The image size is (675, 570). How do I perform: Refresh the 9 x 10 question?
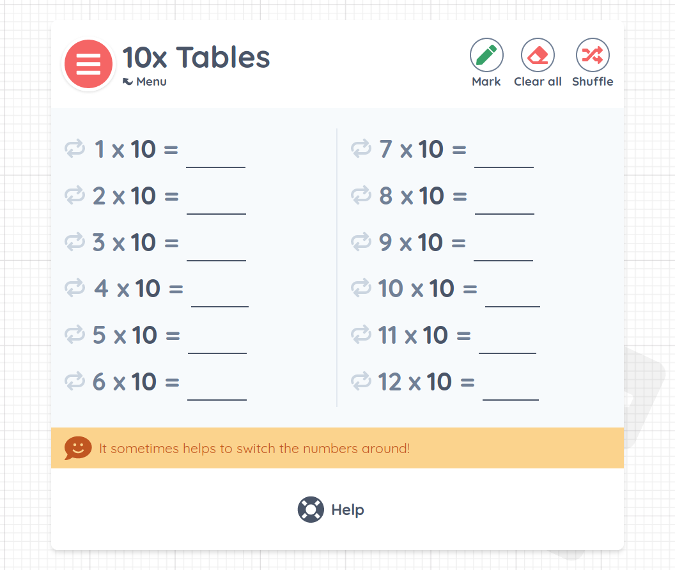(x=362, y=242)
